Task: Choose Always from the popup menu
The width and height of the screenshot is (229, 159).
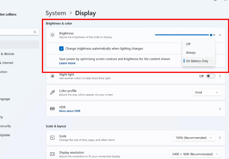Action: point(191,53)
